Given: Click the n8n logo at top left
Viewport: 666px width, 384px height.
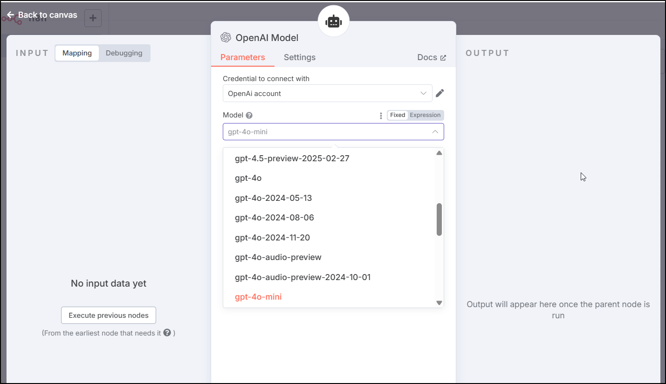Looking at the screenshot, I should pyautogui.click(x=11, y=19).
